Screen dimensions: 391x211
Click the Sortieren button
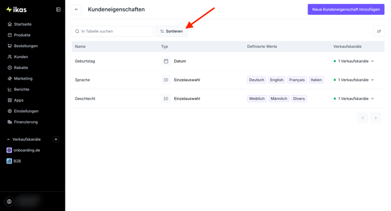click(x=171, y=31)
